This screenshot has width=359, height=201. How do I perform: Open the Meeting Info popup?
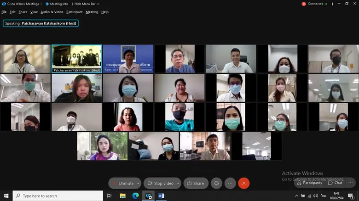coord(56,4)
